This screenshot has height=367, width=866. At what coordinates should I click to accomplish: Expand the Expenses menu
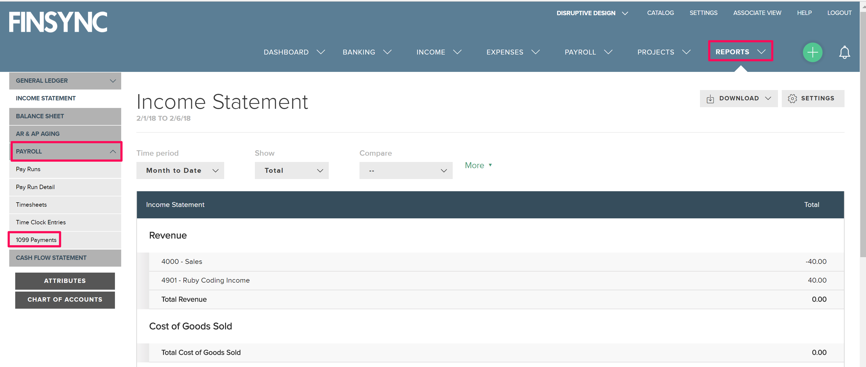pos(513,52)
